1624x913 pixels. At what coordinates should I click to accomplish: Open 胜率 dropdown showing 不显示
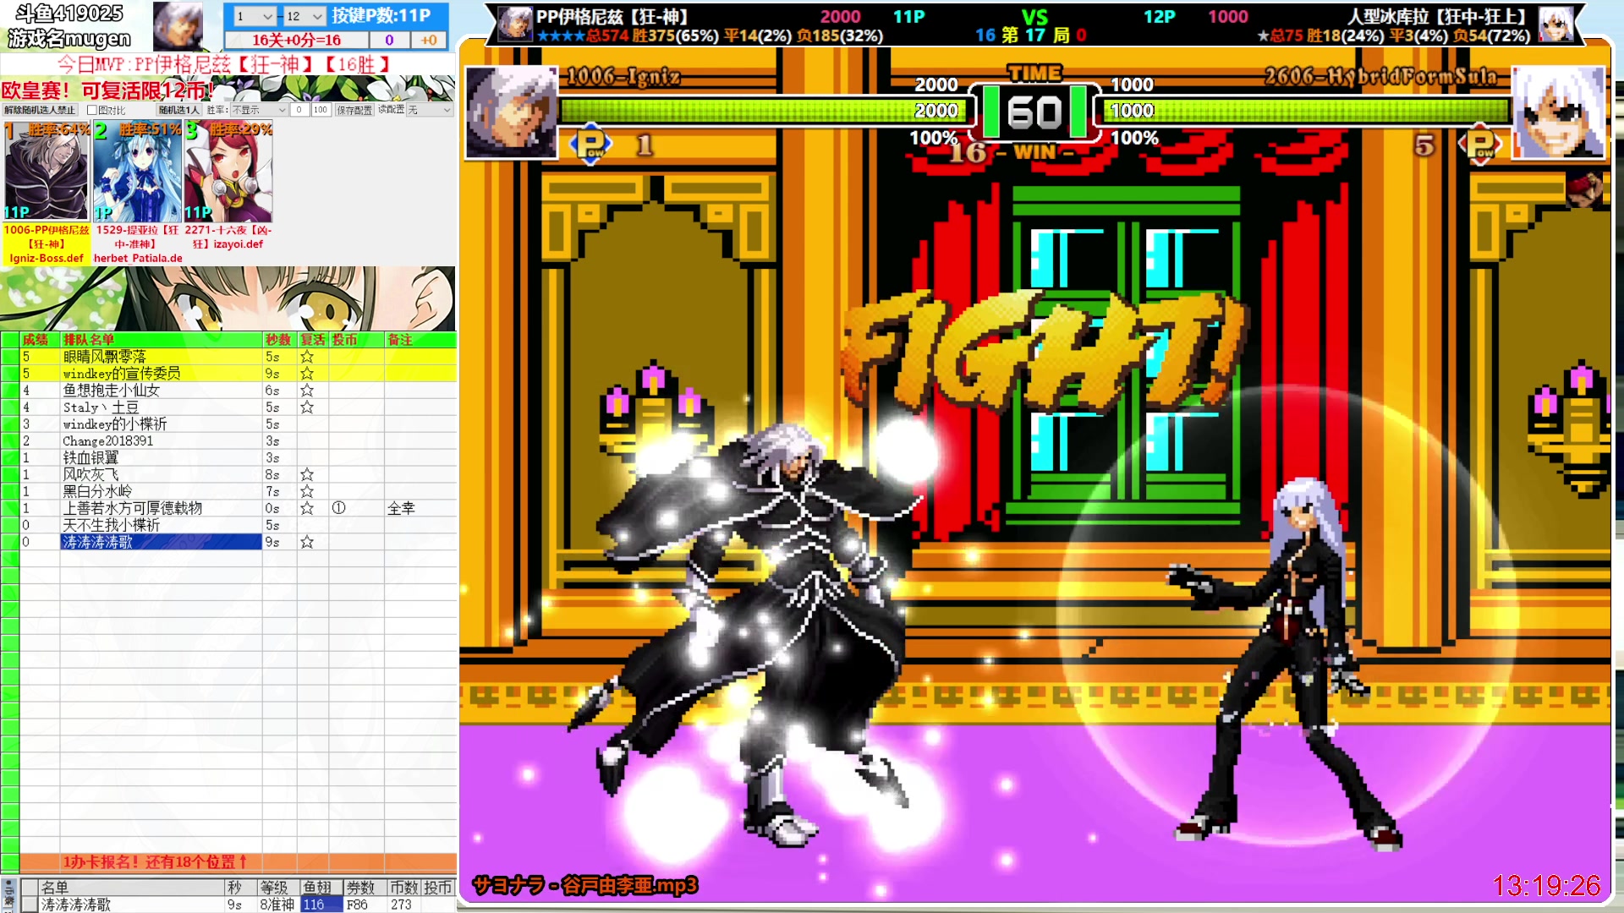pyautogui.click(x=259, y=110)
